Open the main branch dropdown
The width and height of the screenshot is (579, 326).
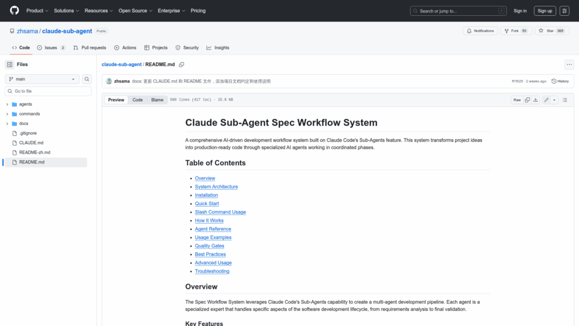(42, 79)
